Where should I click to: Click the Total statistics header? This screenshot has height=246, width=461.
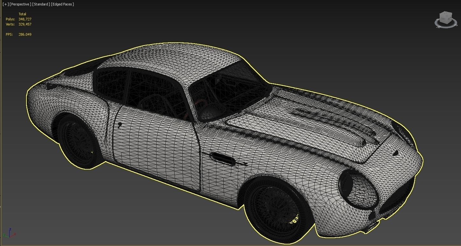(22, 14)
